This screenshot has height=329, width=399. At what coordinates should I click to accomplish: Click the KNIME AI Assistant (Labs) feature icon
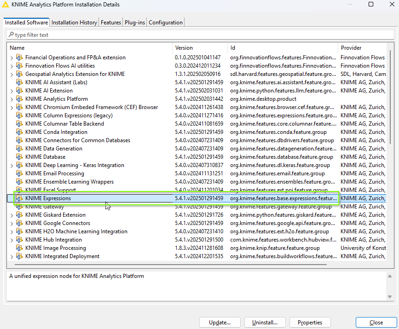tap(19, 82)
